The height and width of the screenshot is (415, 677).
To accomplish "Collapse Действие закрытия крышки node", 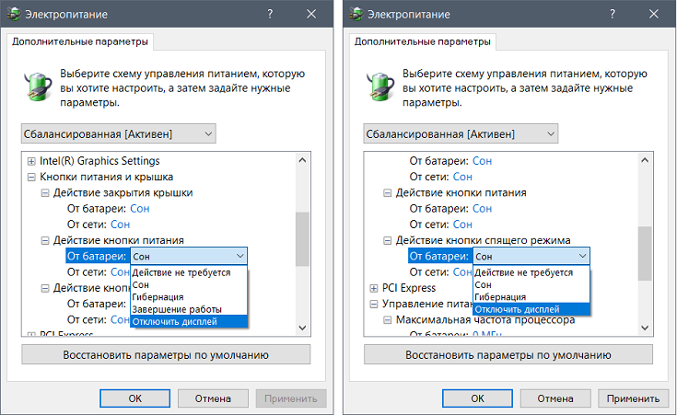I will point(45,192).
